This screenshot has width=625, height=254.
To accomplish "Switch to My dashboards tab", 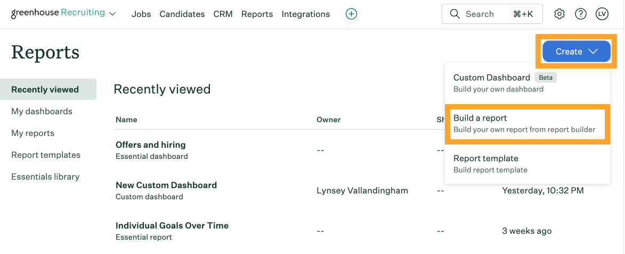I will (x=42, y=112).
